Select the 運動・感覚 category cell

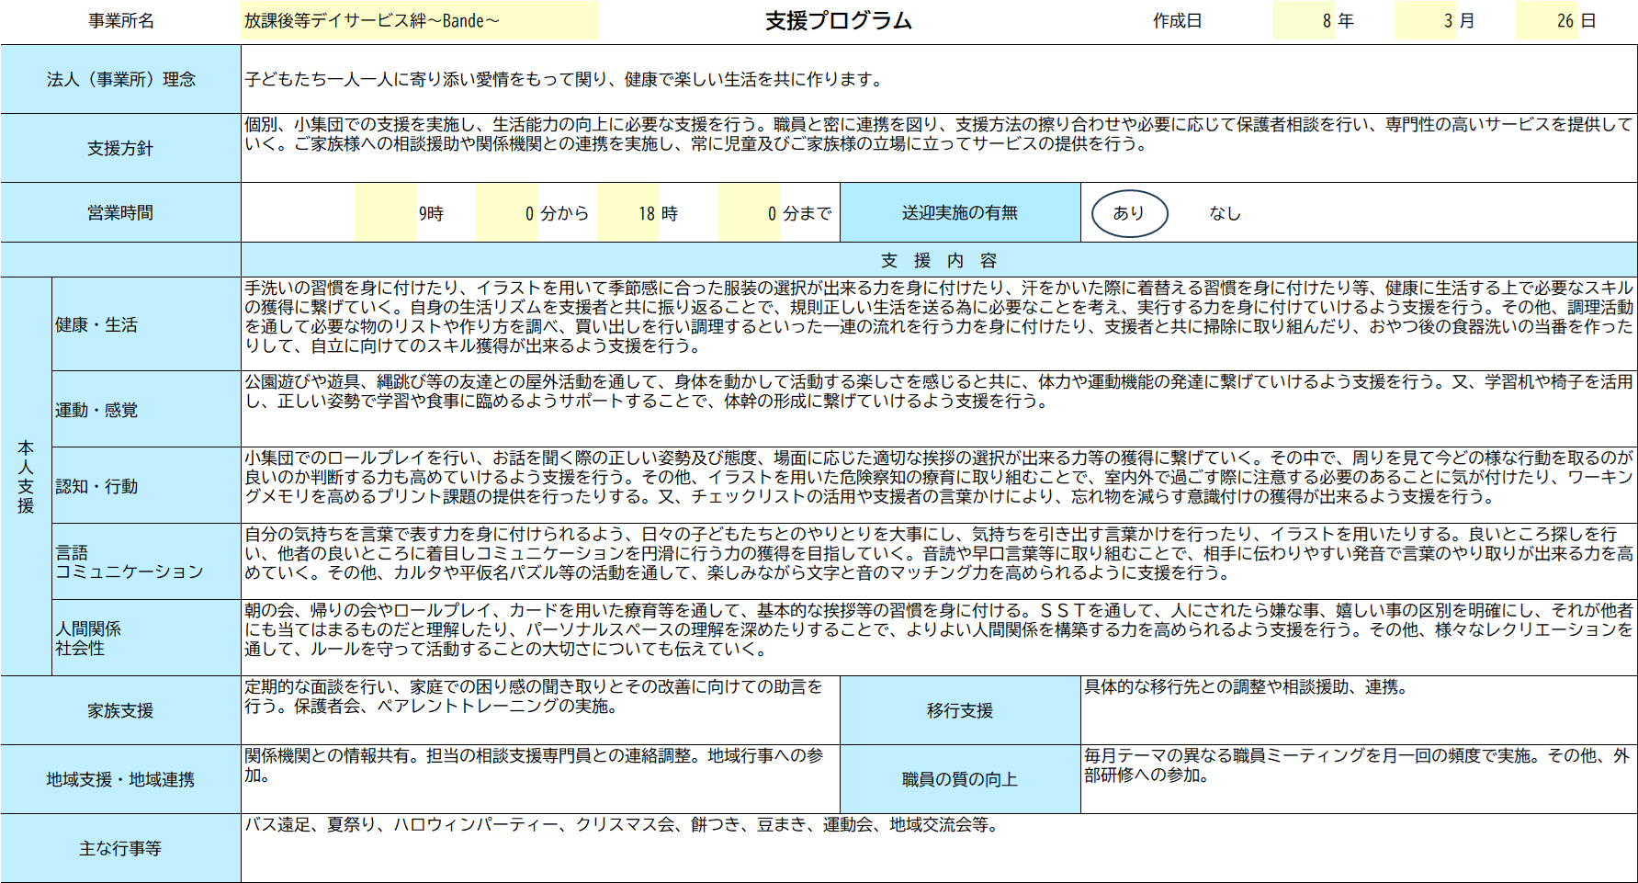146,410
